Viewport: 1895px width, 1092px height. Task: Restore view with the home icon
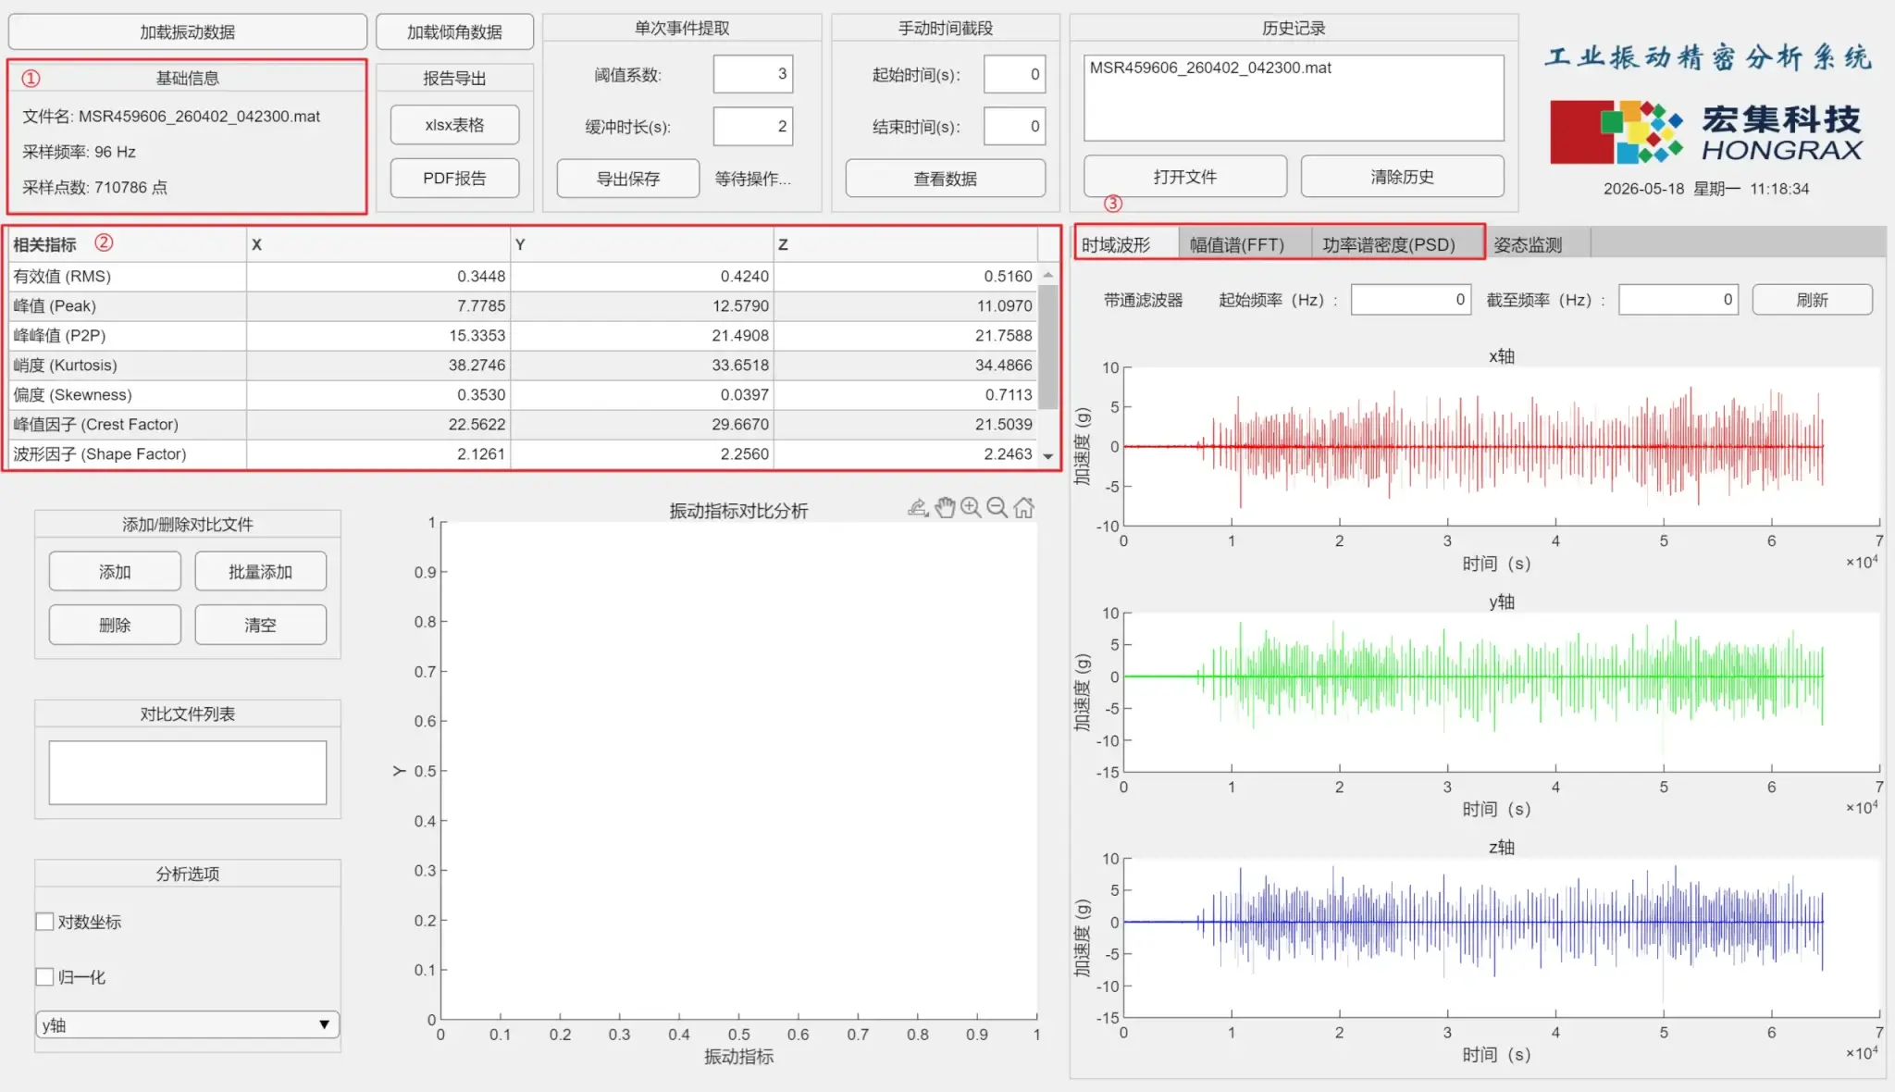(x=1023, y=507)
